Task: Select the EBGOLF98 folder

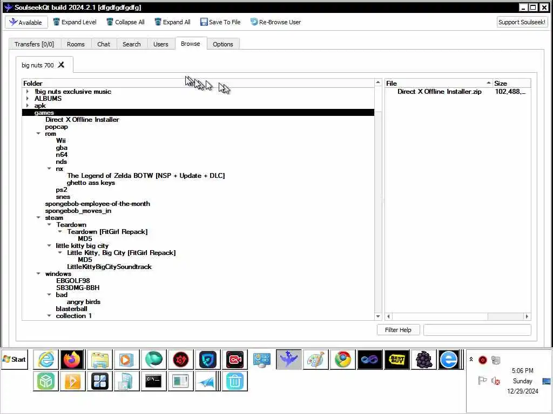Action: coord(73,281)
